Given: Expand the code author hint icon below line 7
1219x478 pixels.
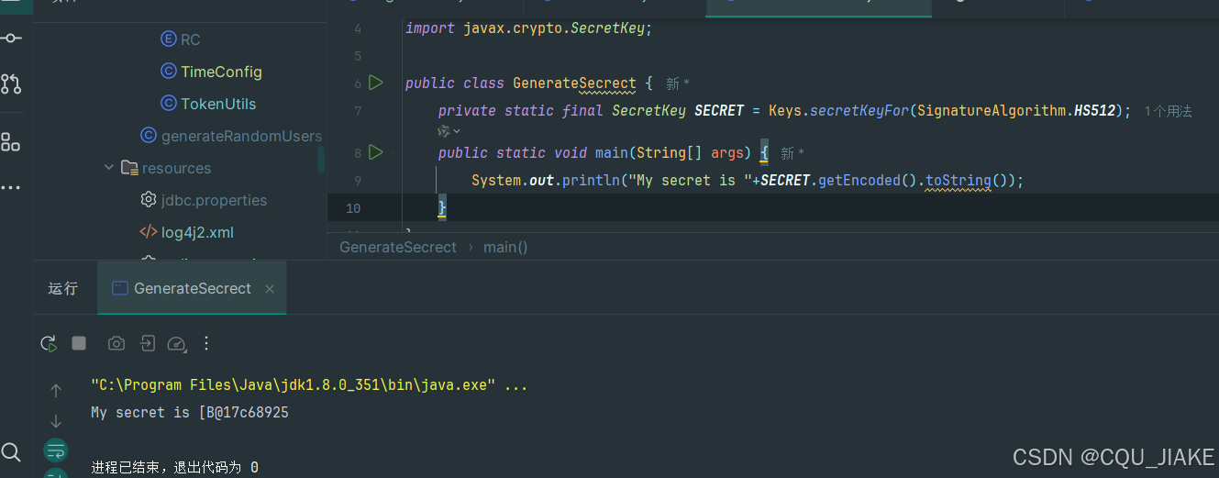Looking at the screenshot, I should click(x=449, y=132).
